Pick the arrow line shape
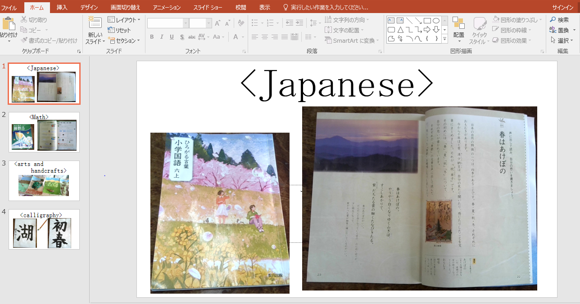Viewport: 580px width, 304px height. [418, 20]
